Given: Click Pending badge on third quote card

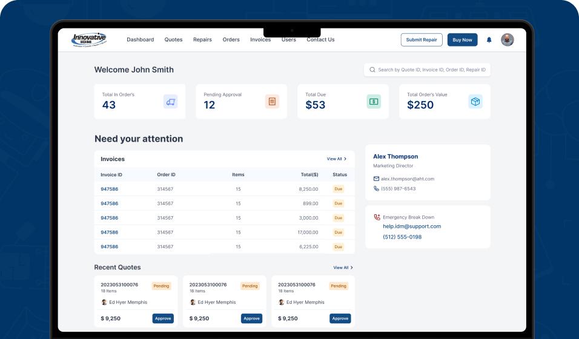Looking at the screenshot, I should click(339, 286).
